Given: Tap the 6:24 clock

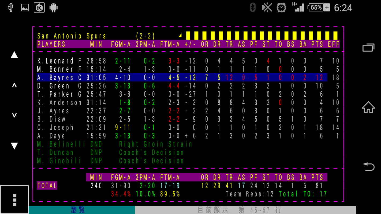Looking at the screenshot, I should pyautogui.click(x=343, y=8).
